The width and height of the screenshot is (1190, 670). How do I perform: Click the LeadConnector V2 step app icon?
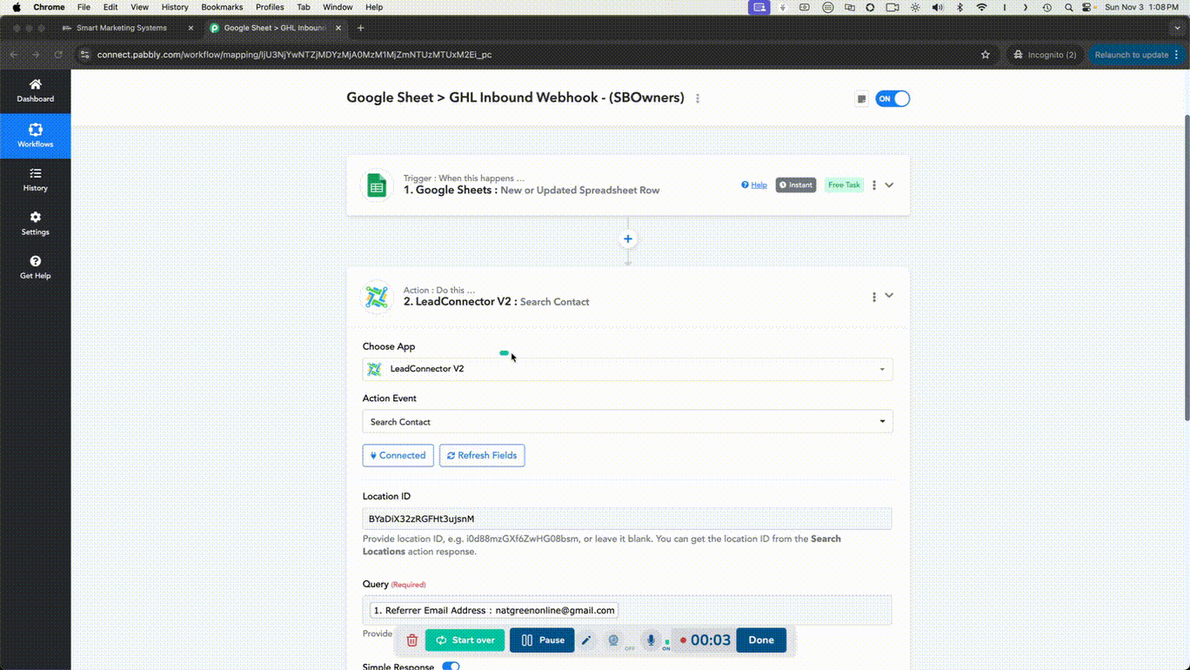(x=377, y=297)
